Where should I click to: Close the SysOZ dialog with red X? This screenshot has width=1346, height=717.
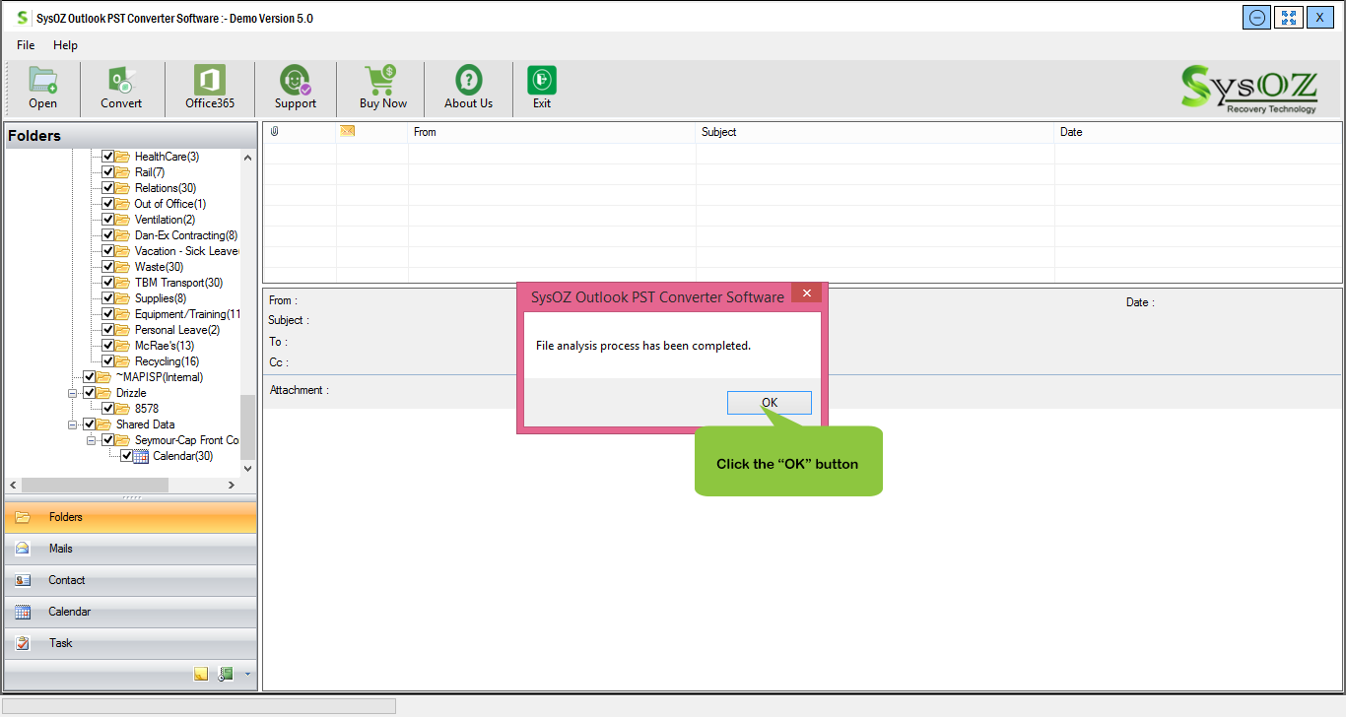click(x=806, y=293)
